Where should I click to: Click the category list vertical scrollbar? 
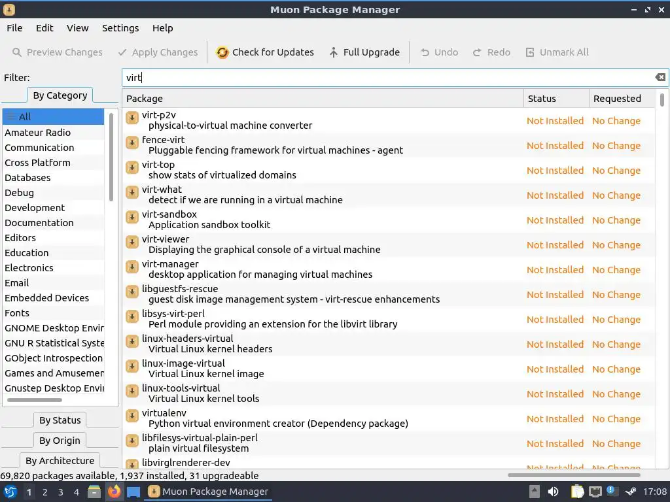click(x=111, y=157)
